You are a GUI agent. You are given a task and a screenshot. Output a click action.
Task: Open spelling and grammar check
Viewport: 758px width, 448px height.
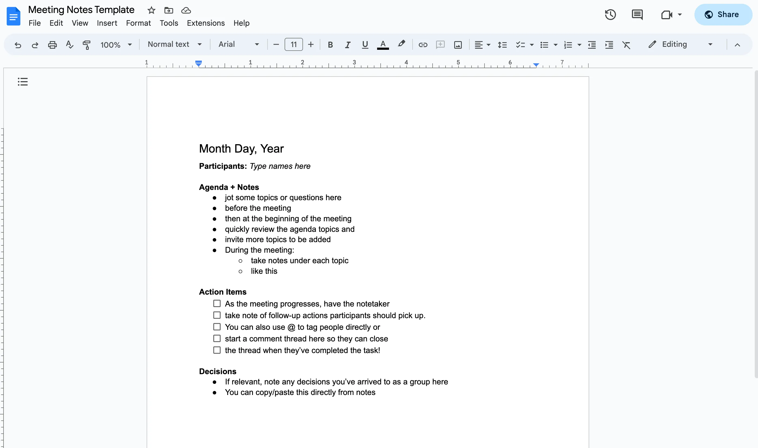click(69, 44)
